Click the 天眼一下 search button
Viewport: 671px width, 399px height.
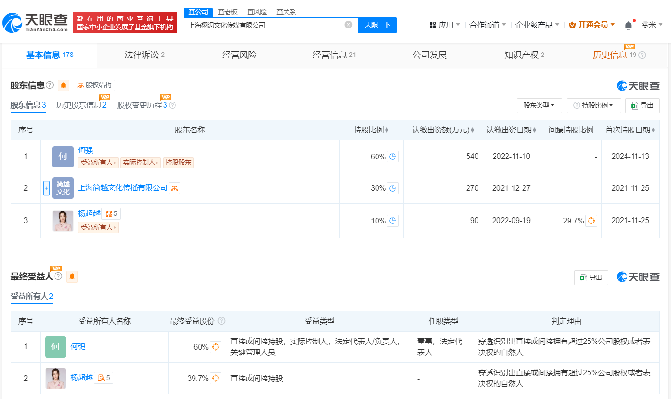[x=377, y=25]
